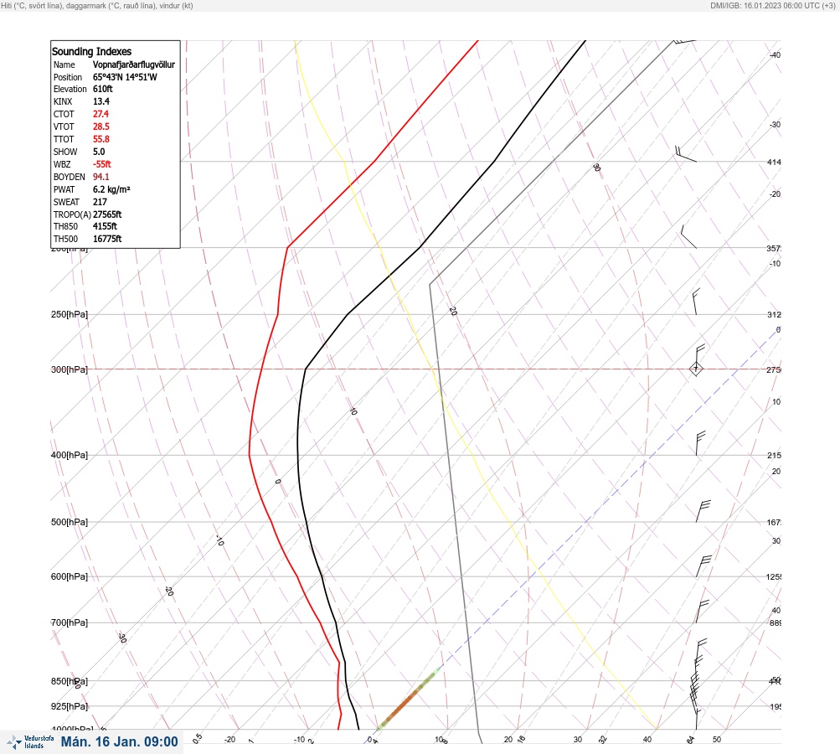Click the Sounding Indexes heading
The height and width of the screenshot is (754, 840).
91,51
